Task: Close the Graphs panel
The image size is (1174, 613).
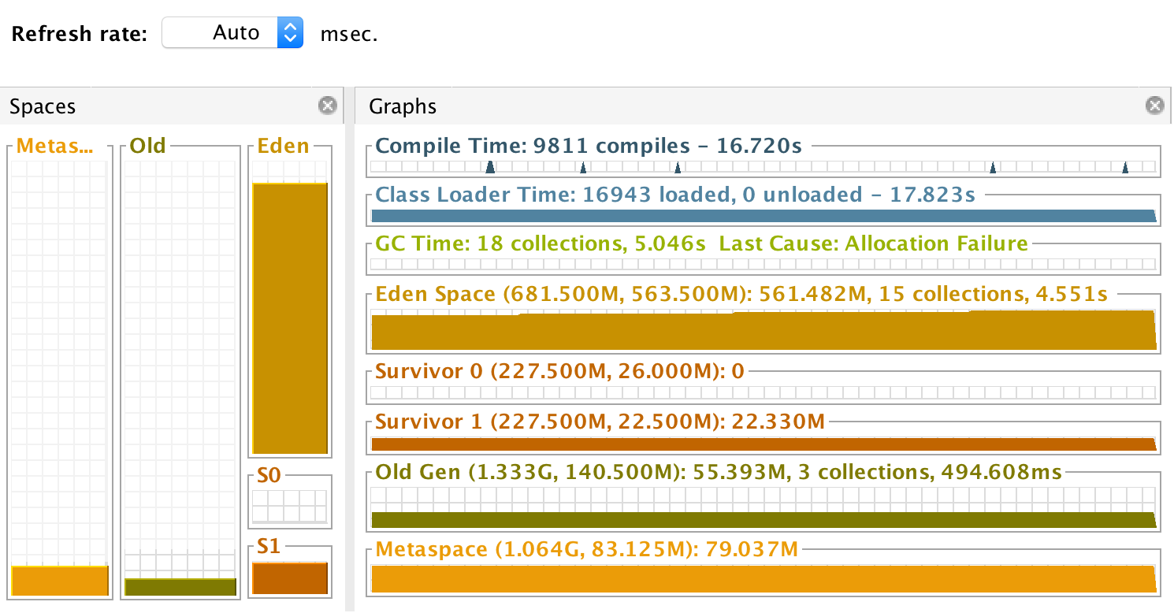Action: pyautogui.click(x=1154, y=106)
